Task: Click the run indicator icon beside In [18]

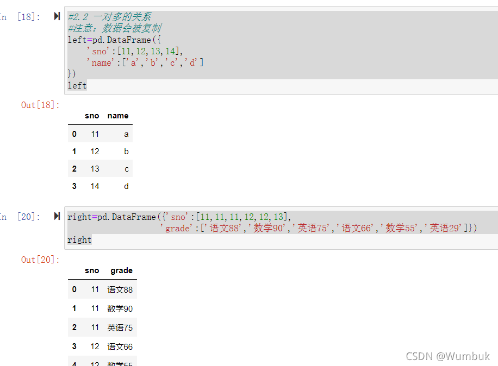Action: coord(57,16)
